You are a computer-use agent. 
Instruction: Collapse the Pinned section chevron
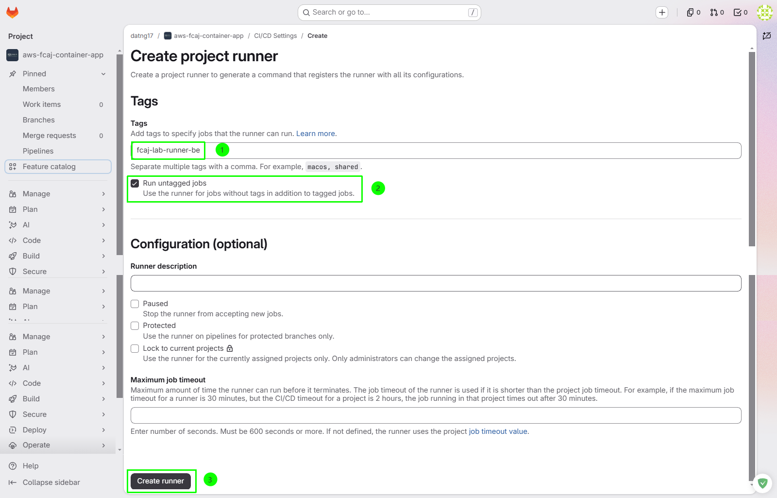click(x=103, y=74)
